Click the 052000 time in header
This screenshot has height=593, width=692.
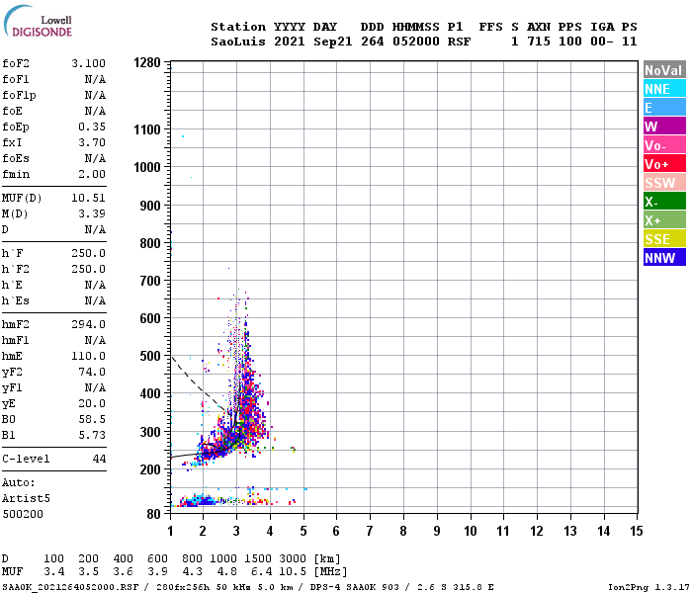coord(416,42)
